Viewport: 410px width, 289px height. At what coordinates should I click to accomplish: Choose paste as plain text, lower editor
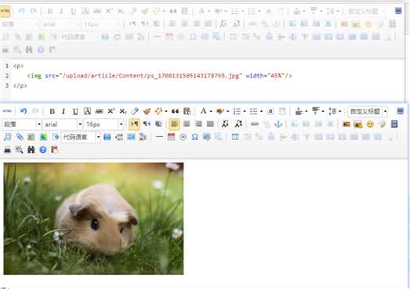coord(187,111)
